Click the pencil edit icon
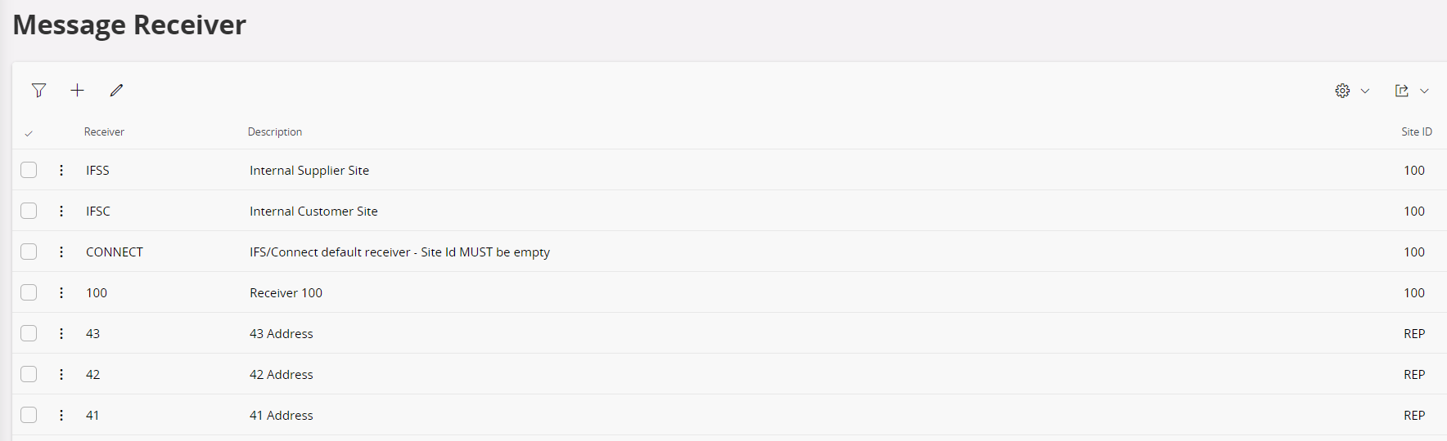This screenshot has height=441, width=1447. point(116,91)
